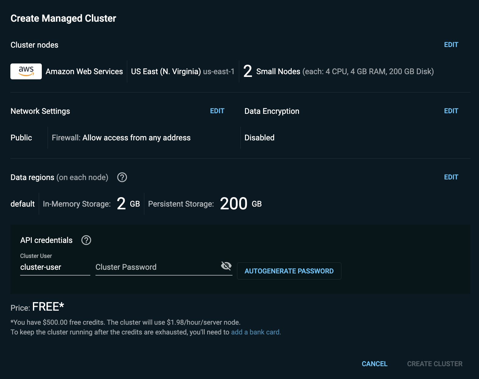Click the 2 Small Nodes summary
Image resolution: width=479 pixels, height=379 pixels.
pos(338,71)
